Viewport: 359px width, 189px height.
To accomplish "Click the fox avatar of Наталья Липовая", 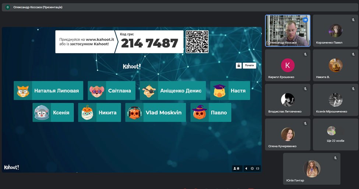I will coord(23,91).
